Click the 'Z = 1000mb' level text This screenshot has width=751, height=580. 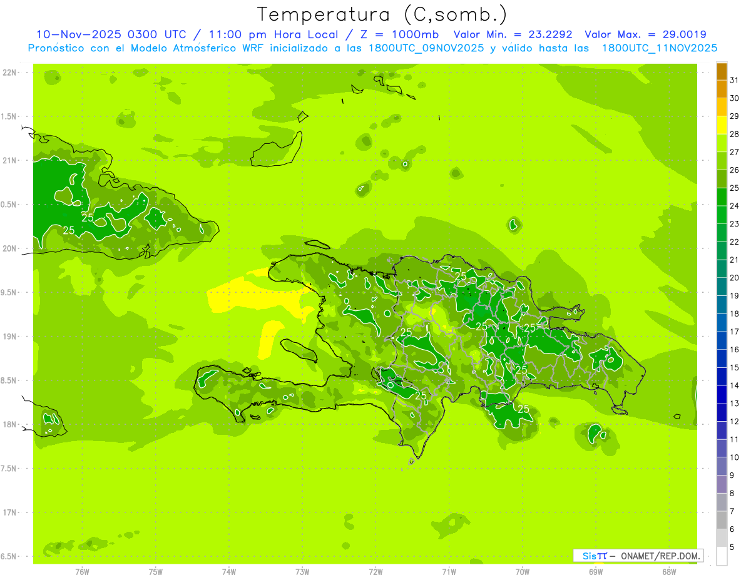click(398, 34)
